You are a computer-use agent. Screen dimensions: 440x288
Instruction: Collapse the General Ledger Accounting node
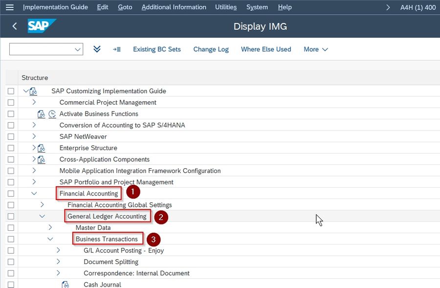pyautogui.click(x=42, y=216)
